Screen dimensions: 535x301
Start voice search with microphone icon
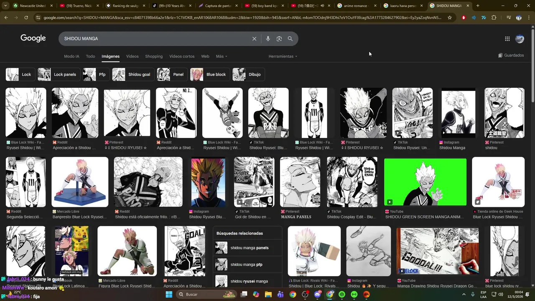tap(268, 38)
